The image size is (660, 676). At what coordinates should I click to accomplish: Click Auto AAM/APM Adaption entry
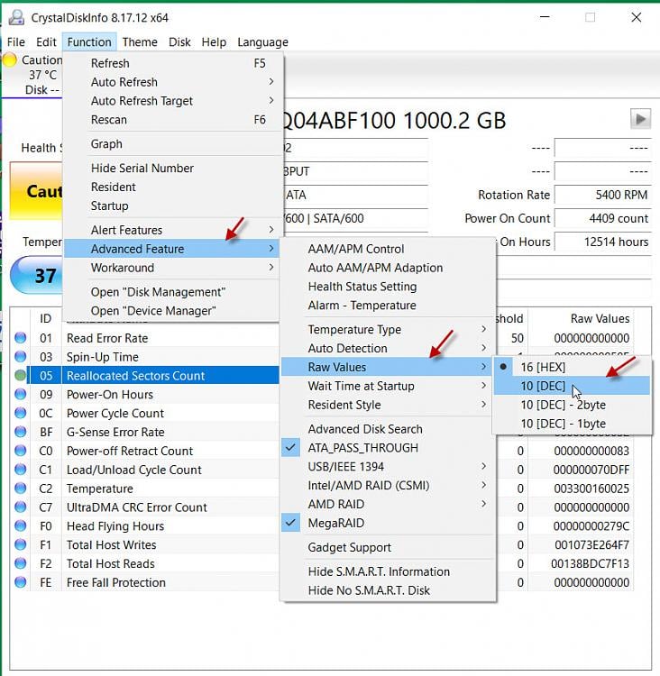point(388,268)
